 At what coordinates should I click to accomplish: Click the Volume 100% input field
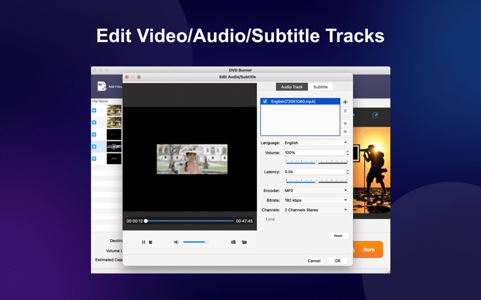[314, 153]
